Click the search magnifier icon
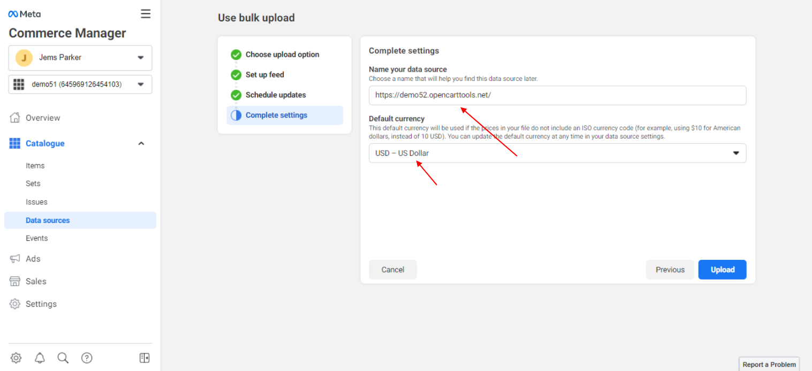 (x=63, y=358)
